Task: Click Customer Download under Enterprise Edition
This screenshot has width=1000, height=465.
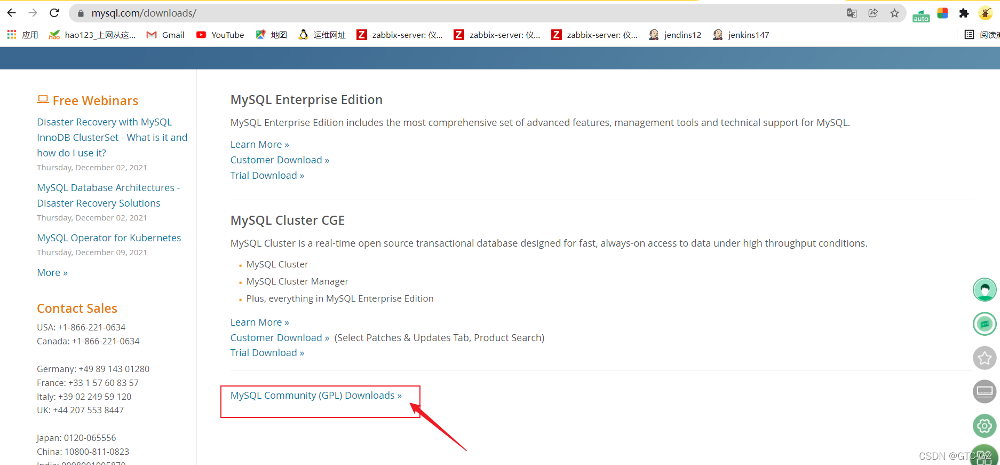Action: pos(280,160)
